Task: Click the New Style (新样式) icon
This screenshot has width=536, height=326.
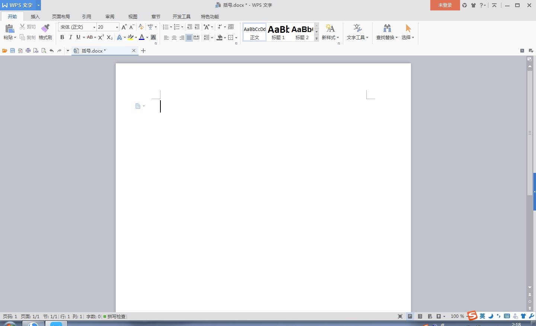Action: point(330,28)
